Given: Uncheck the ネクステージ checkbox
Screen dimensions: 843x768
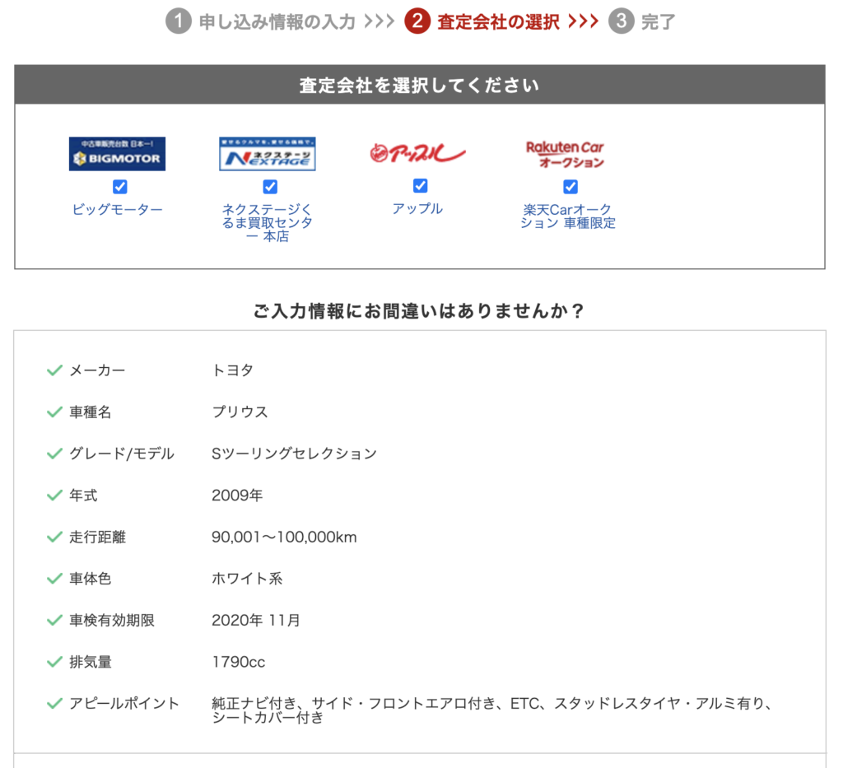Looking at the screenshot, I should point(270,187).
